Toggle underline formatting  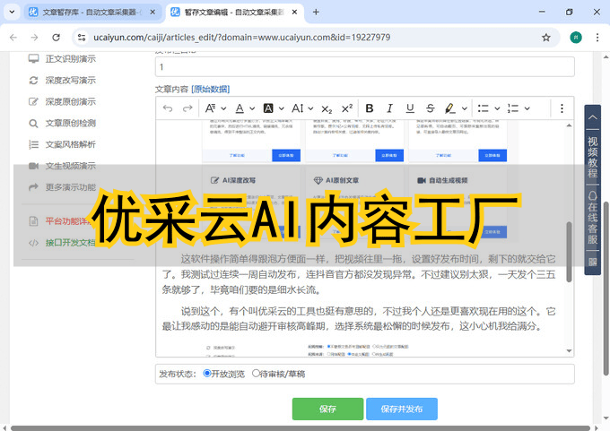(410, 108)
